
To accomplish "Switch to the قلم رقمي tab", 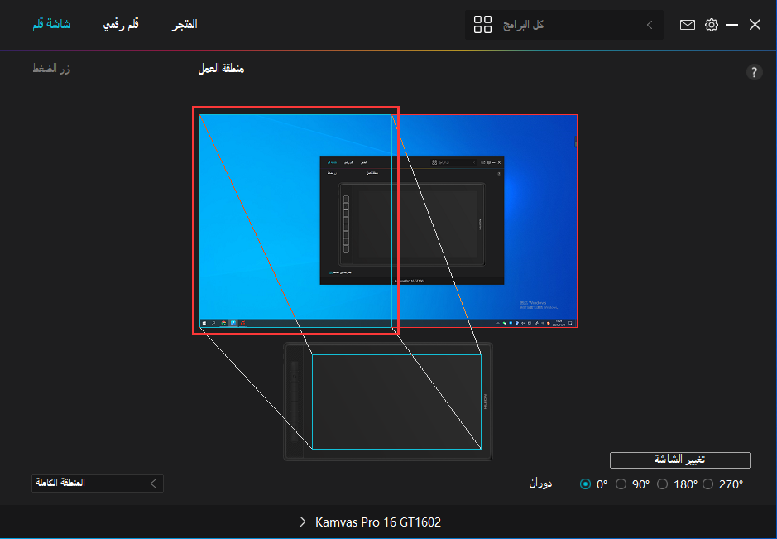I will point(121,24).
